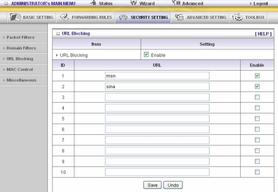Check Enable box for rule 4
The height and width of the screenshot is (192, 278).
click(x=257, y=108)
